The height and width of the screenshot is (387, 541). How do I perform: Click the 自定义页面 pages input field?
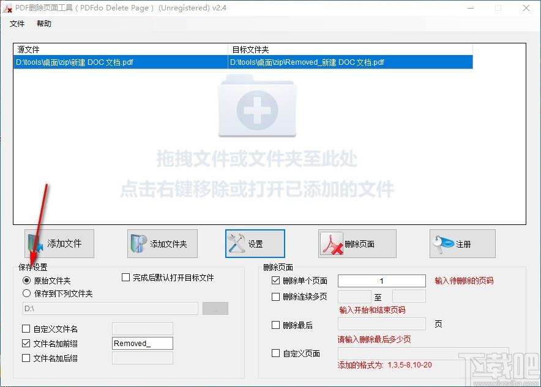click(423, 353)
